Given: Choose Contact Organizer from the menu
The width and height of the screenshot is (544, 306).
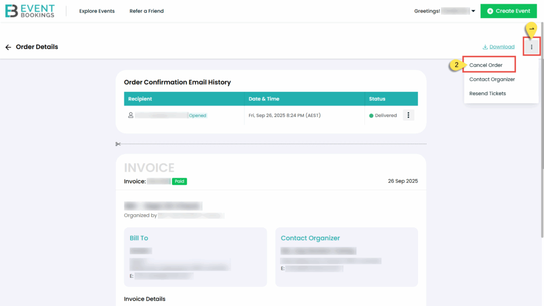Looking at the screenshot, I should 492,79.
